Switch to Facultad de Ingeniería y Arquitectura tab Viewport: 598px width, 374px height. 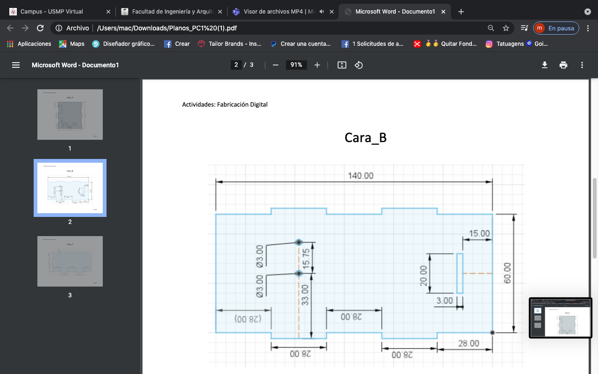pyautogui.click(x=171, y=12)
